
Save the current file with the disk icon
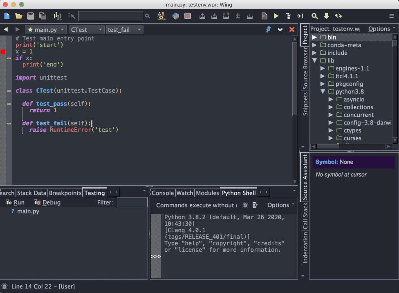(x=31, y=16)
